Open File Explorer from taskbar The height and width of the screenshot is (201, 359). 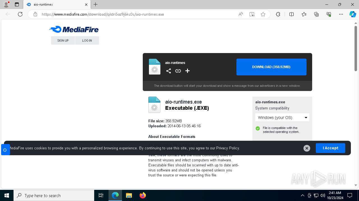pyautogui.click(x=129, y=195)
